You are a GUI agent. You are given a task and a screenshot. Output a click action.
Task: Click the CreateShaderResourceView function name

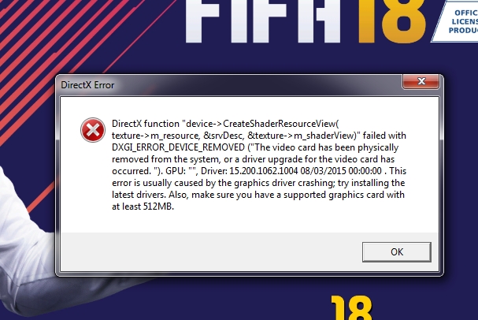[280, 124]
